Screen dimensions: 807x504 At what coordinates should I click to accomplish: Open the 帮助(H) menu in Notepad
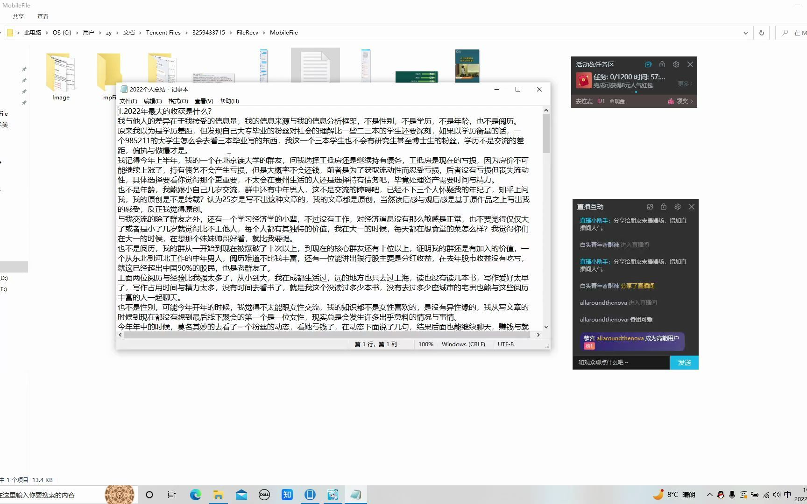pos(229,101)
